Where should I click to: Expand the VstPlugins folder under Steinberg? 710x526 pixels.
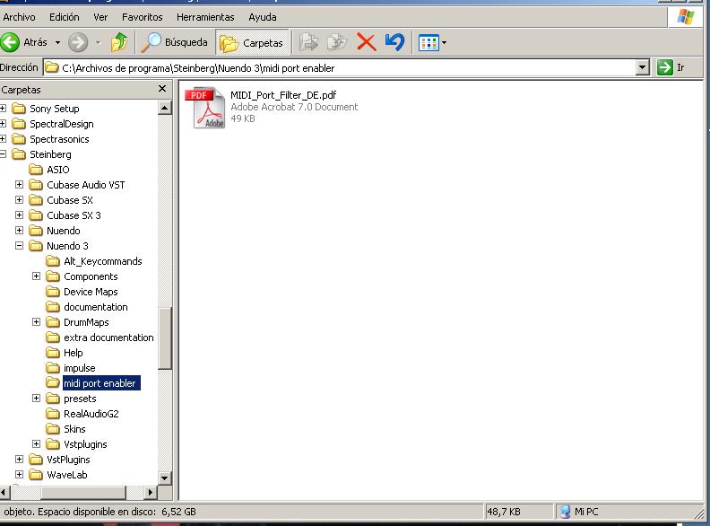pyautogui.click(x=19, y=460)
